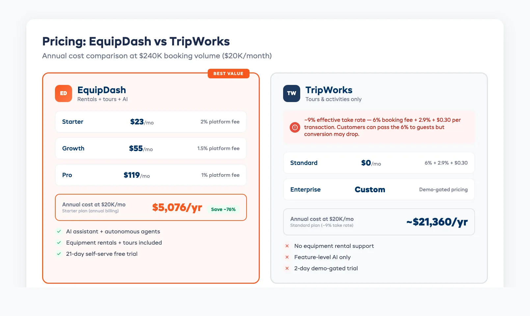This screenshot has width=530, height=316.
Task: Click the checkmark beside AI assistant feature
Action: coord(59,231)
